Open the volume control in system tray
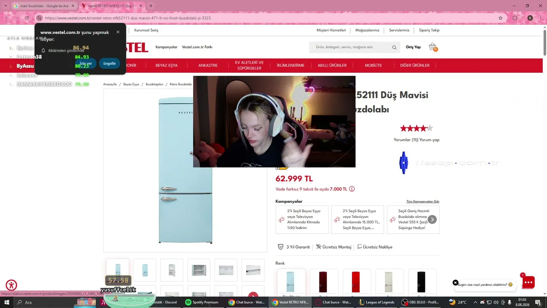 pyautogui.click(x=496, y=302)
